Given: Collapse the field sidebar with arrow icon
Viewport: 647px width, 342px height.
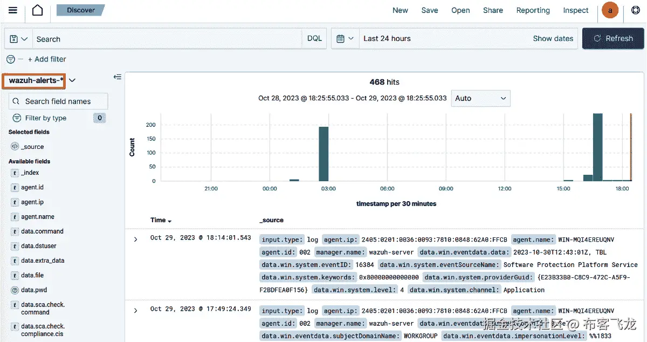Looking at the screenshot, I should point(117,77).
